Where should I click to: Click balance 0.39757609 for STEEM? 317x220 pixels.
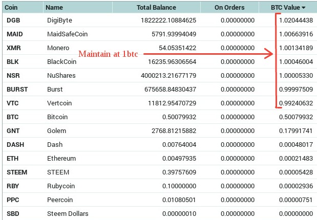(179, 172)
